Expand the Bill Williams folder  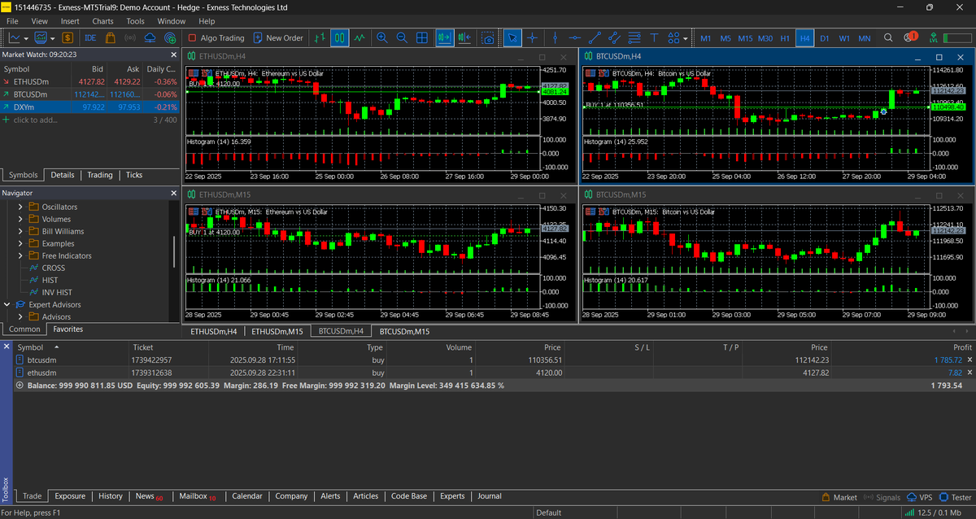coord(20,231)
